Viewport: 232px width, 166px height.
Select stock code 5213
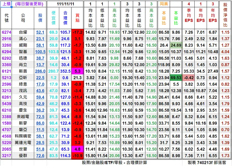coord(7,78)
